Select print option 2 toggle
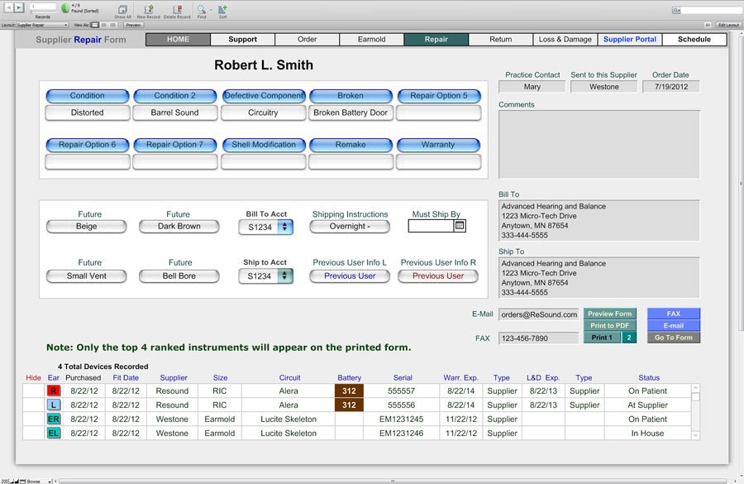The image size is (744, 484). [629, 338]
